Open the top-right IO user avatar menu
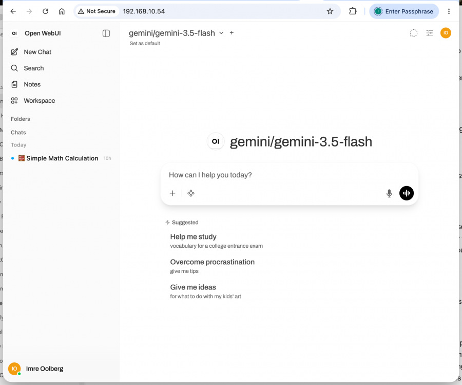Viewport: 462px width, 385px height. [446, 33]
